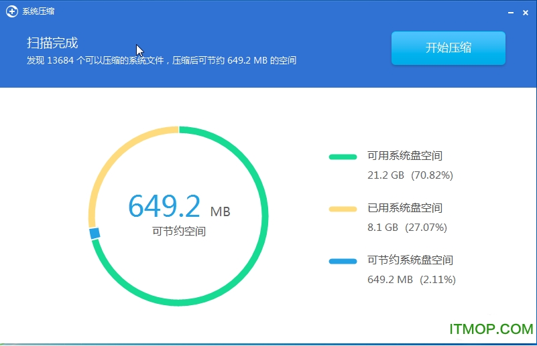Screen dimensions: 537x346
Task: Click the 可节约系统盘空间 label
Action: 410,260
